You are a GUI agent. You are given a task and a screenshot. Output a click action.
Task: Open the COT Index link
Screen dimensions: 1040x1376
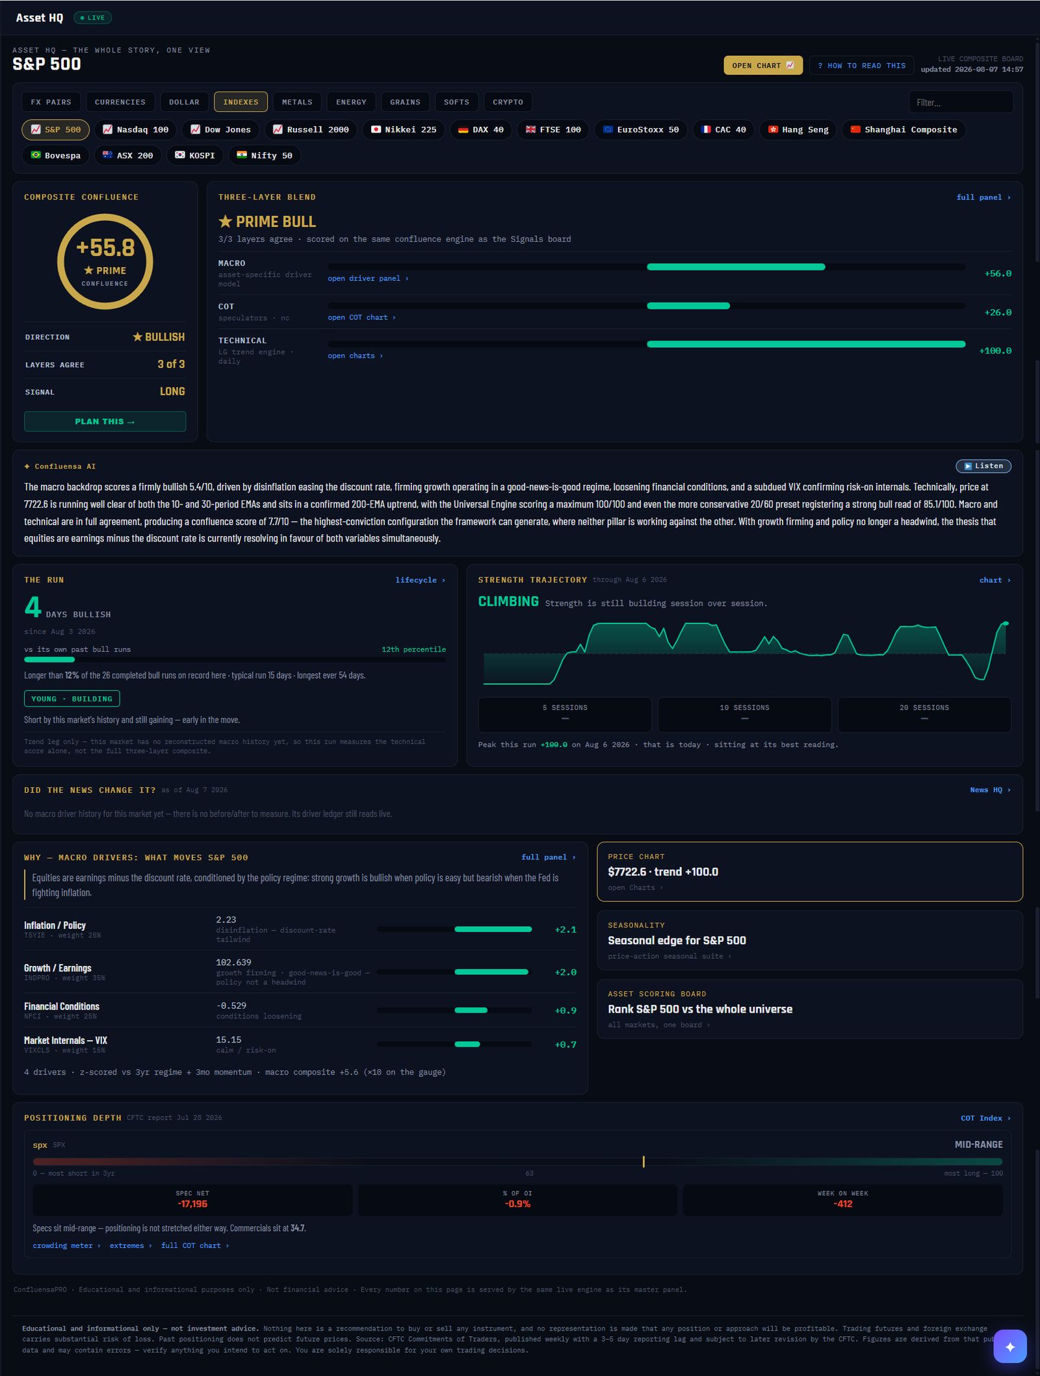pos(986,1118)
